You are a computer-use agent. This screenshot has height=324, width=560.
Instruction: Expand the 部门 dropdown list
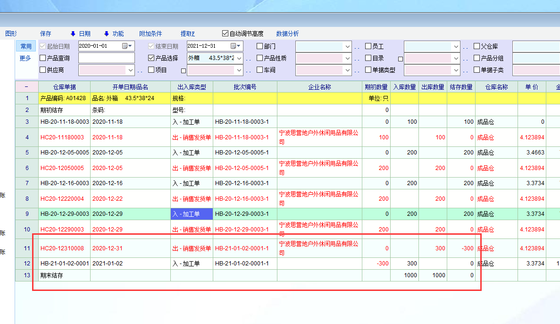pos(347,46)
